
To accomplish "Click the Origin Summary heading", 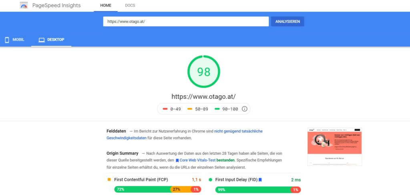I will coord(123,153).
